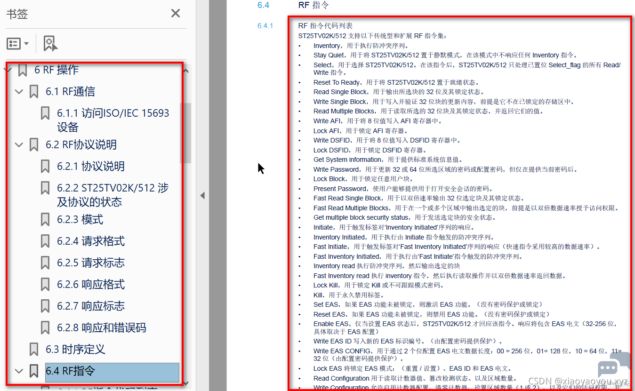This screenshot has height=391, width=635.
Task: Click the Lock AFI command line
Action: [361, 131]
